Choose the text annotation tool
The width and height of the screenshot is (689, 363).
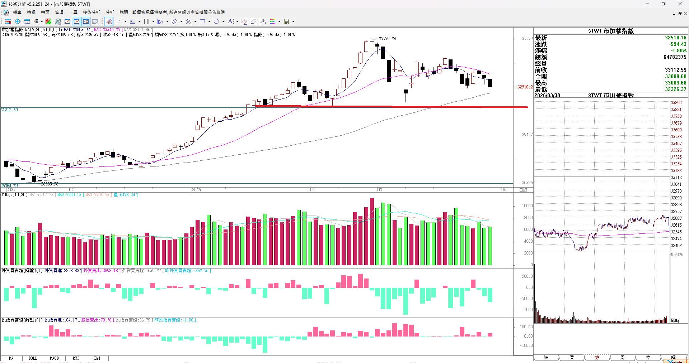point(230,21)
